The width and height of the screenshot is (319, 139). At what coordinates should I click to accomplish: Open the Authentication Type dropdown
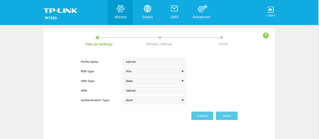click(154, 100)
